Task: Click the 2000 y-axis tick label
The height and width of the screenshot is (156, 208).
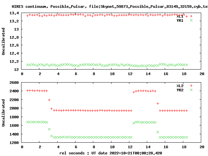Action: pos(14,108)
